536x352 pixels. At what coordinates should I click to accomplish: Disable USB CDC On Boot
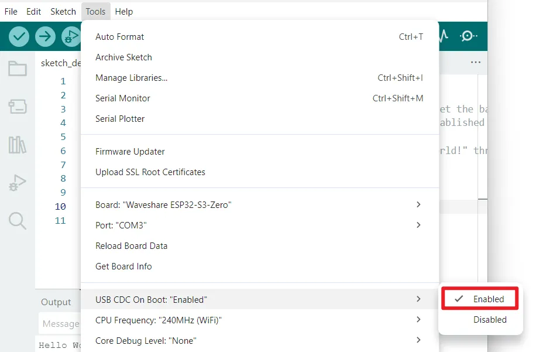point(490,320)
